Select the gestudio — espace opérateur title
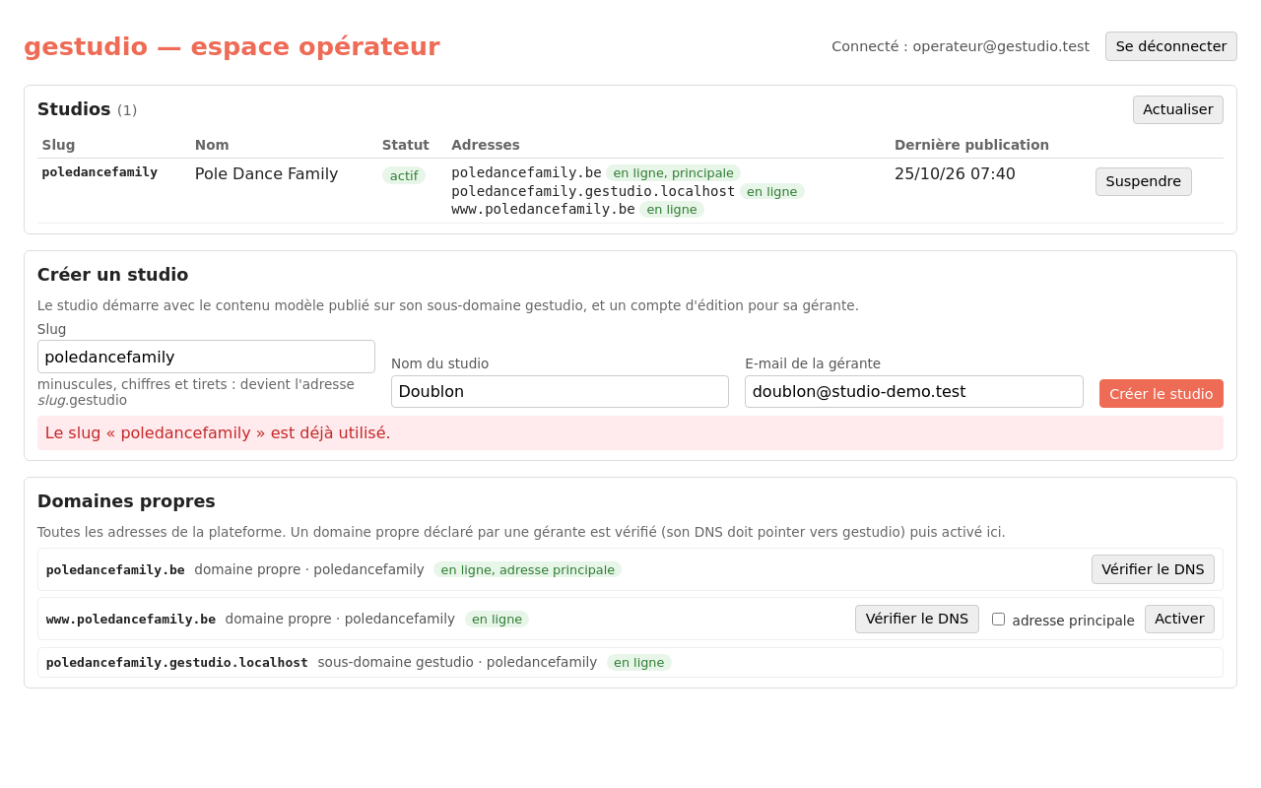This screenshot has width=1261, height=788. tap(232, 46)
